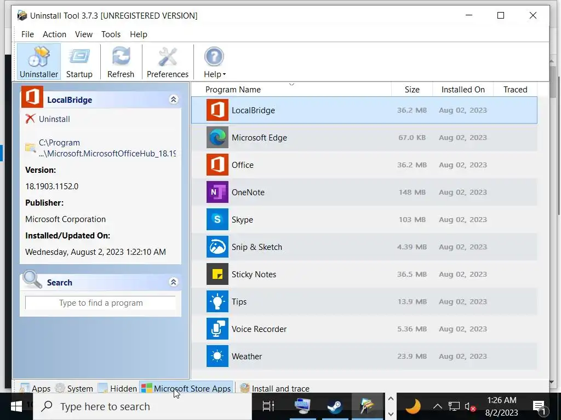Click the Office logo in details panel header
This screenshot has width=561, height=420.
click(x=32, y=96)
